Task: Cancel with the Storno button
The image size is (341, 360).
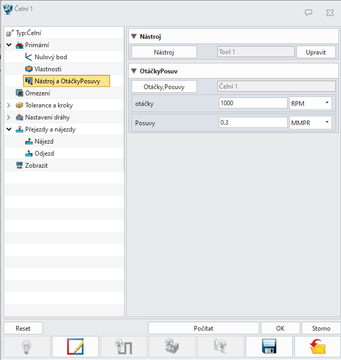Action: pos(321,328)
